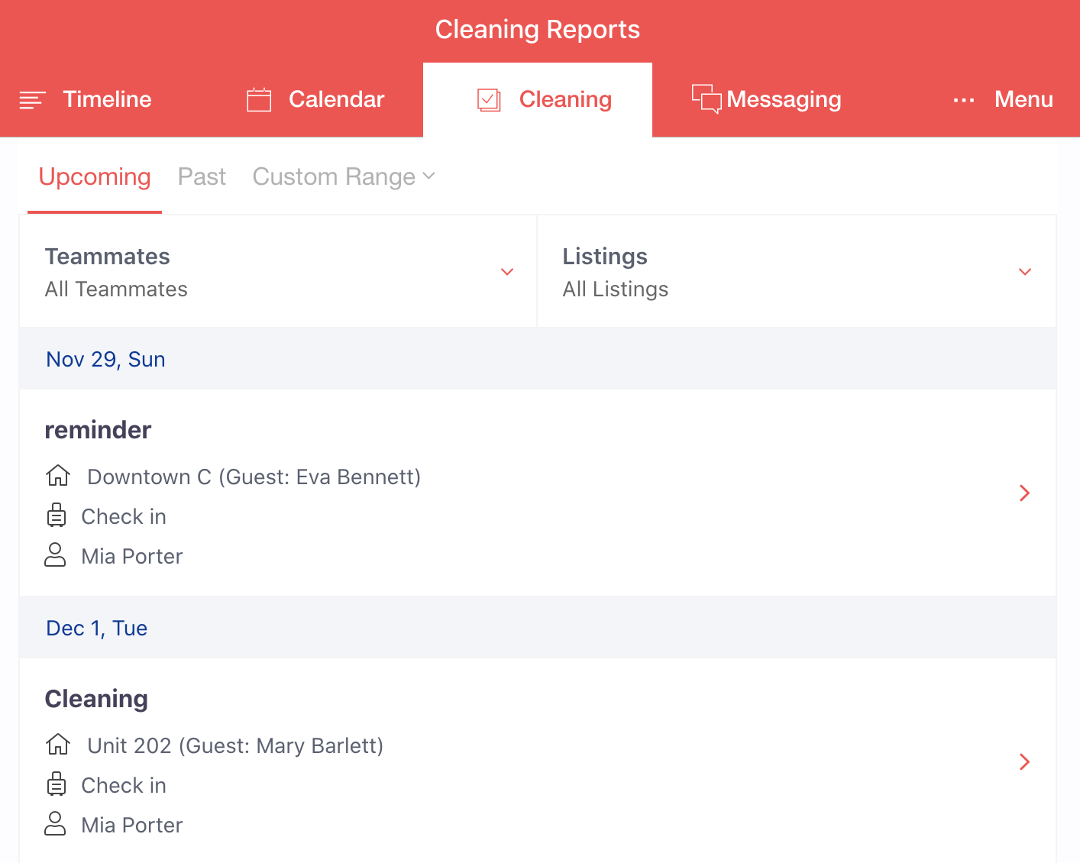Click house icon beside Unit 202
Image resolution: width=1080 pixels, height=863 pixels.
pyautogui.click(x=58, y=745)
